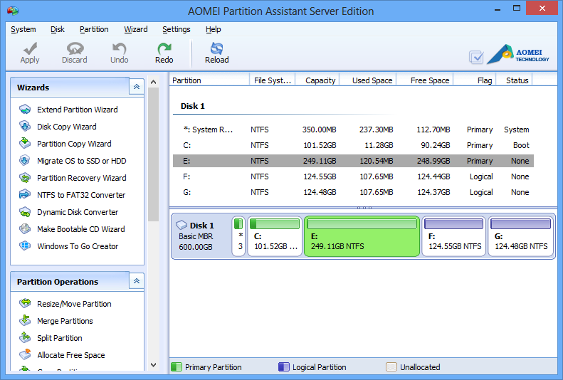
Task: Click the Free Space column header
Action: pos(425,80)
